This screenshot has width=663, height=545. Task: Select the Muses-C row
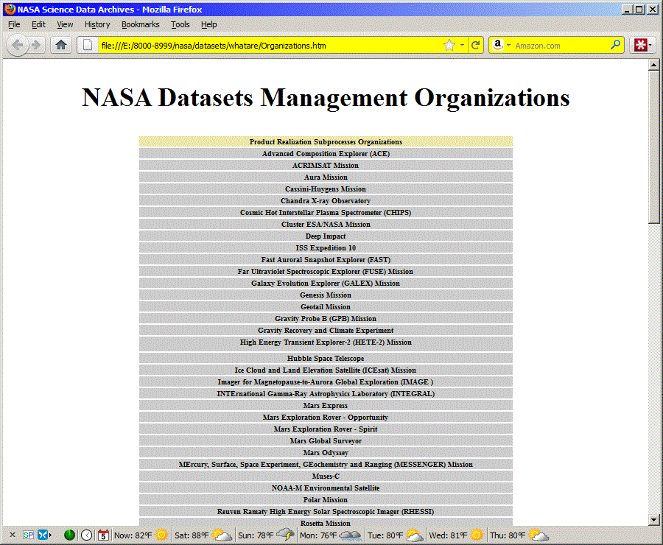326,476
